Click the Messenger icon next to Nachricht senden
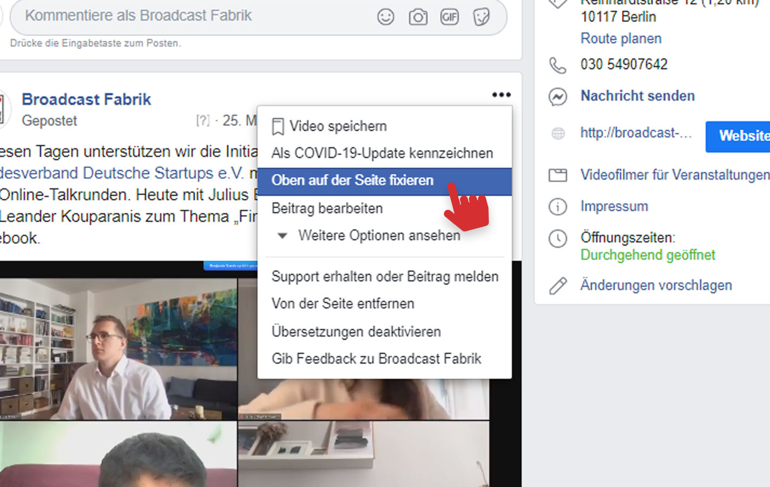 point(558,97)
